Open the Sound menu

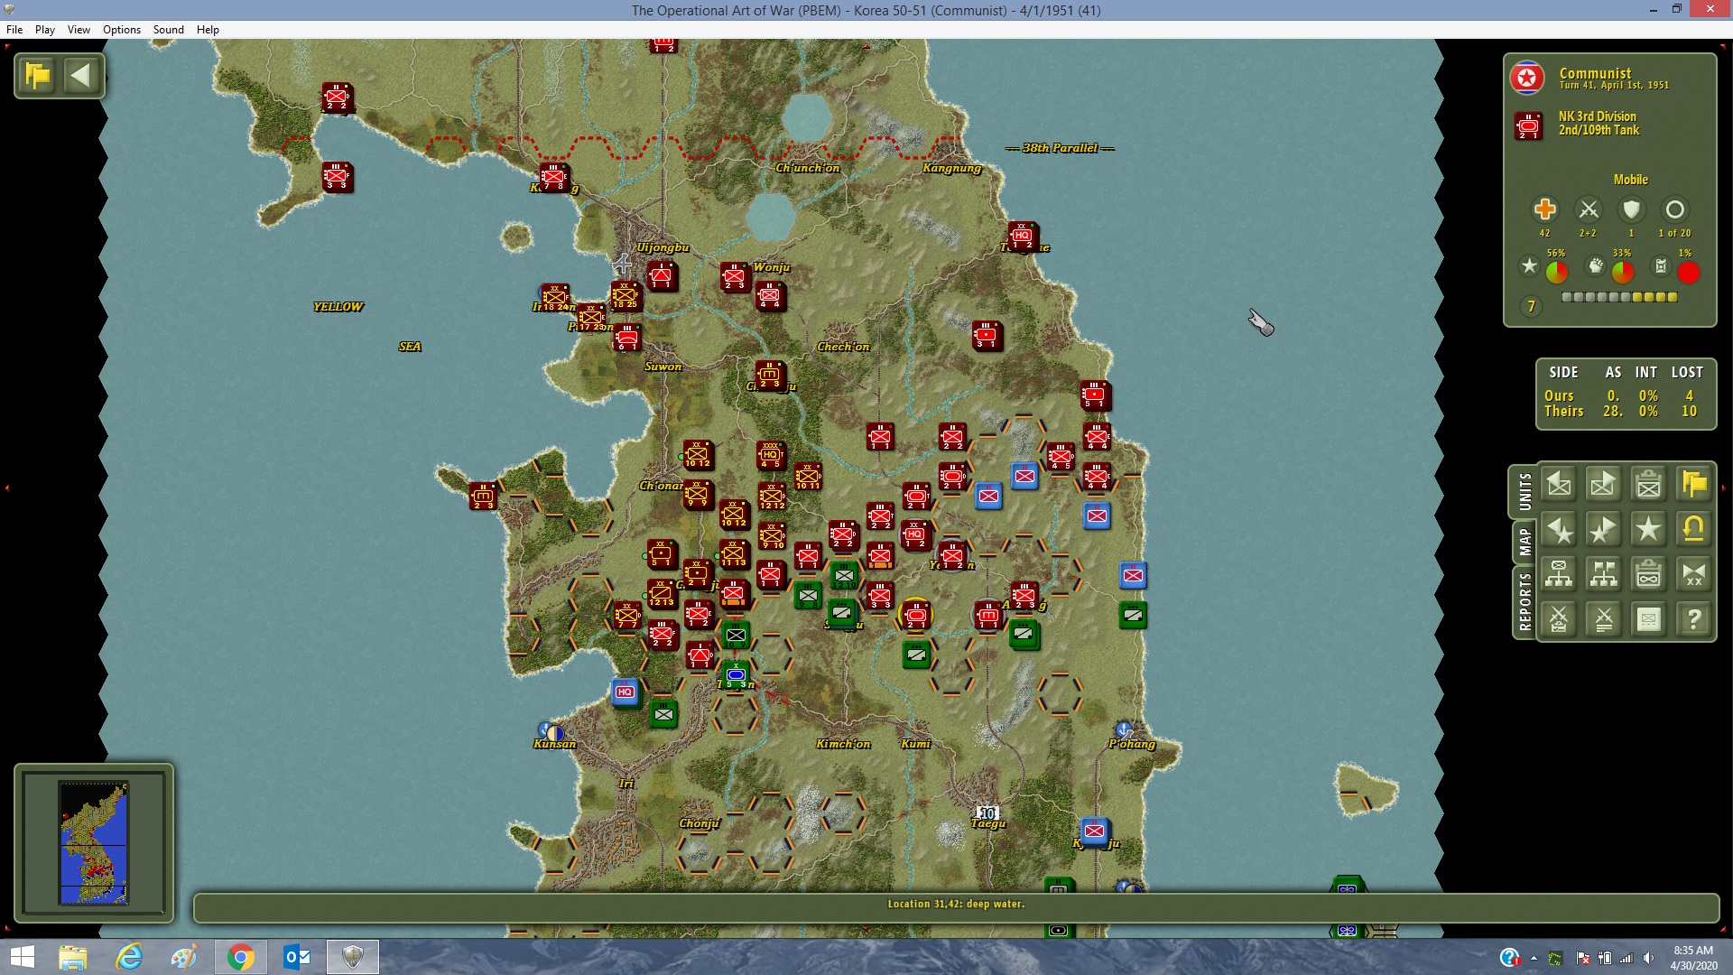168,30
